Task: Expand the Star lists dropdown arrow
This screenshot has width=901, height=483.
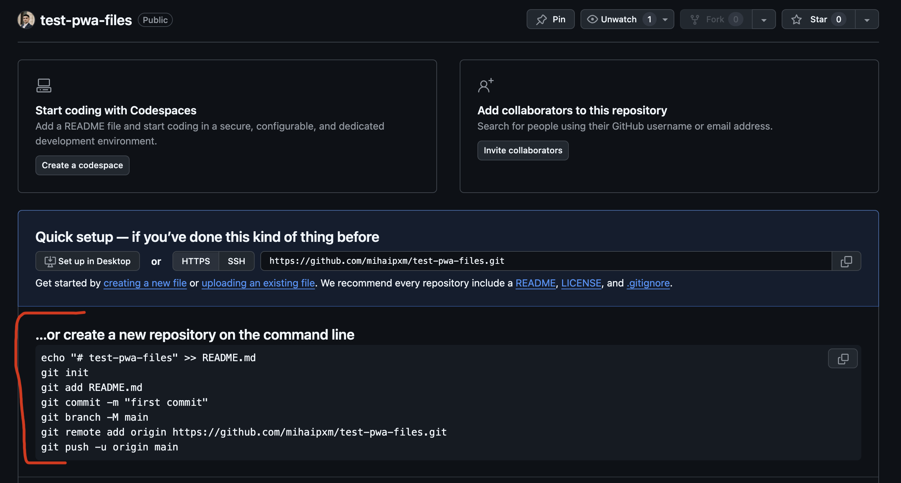Action: [867, 19]
